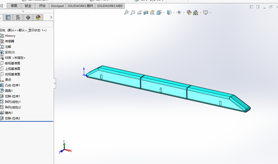Expand more manager tabs with the chevron
Viewport: 278px width, 164px height.
[51, 17]
